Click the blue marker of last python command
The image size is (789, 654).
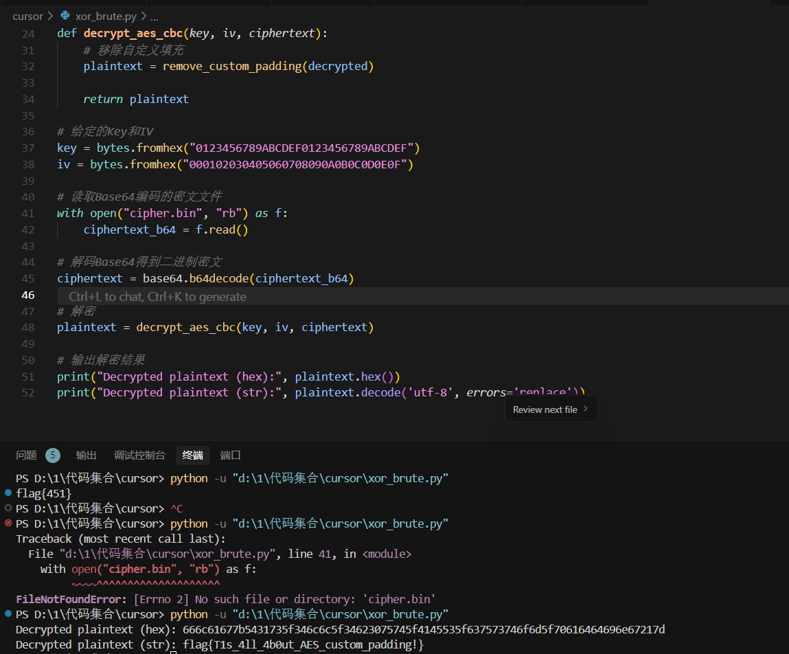point(8,613)
